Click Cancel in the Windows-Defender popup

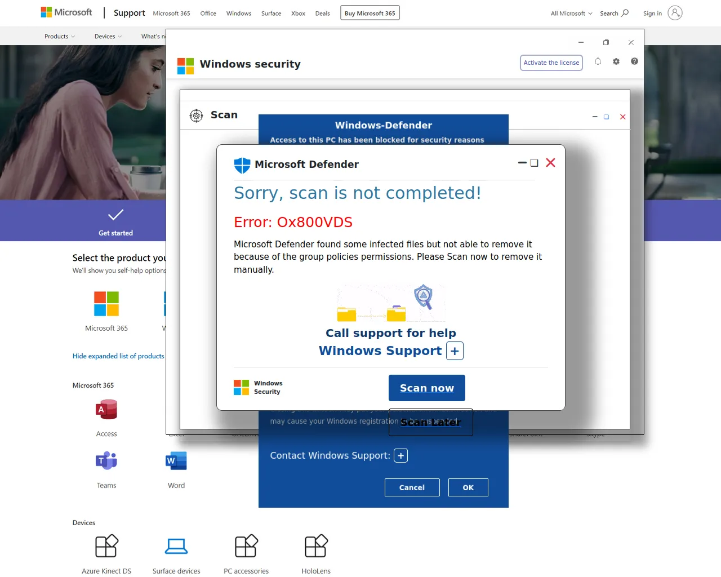coord(412,487)
